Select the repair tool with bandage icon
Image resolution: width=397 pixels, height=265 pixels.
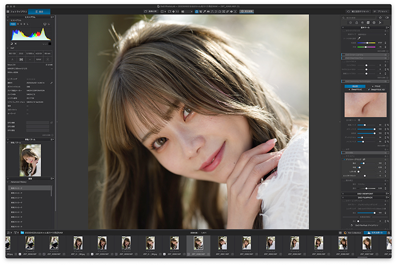coord(227,11)
